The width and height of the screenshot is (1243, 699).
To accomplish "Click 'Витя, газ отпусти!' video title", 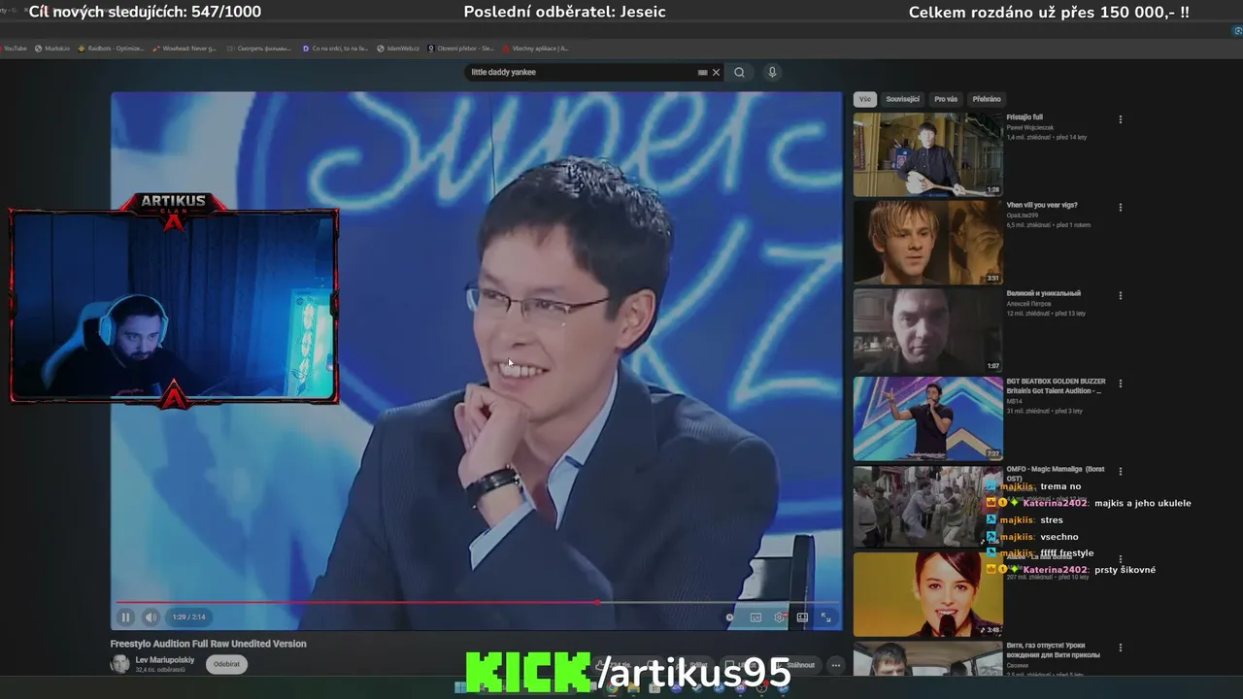I will tap(1053, 649).
